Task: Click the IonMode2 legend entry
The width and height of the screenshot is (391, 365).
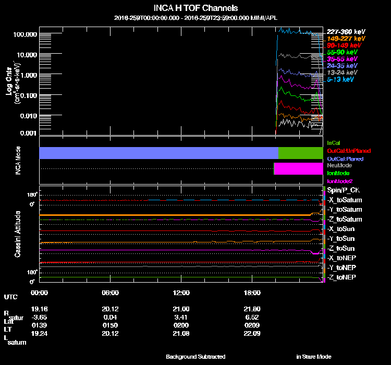Action: tap(339, 181)
